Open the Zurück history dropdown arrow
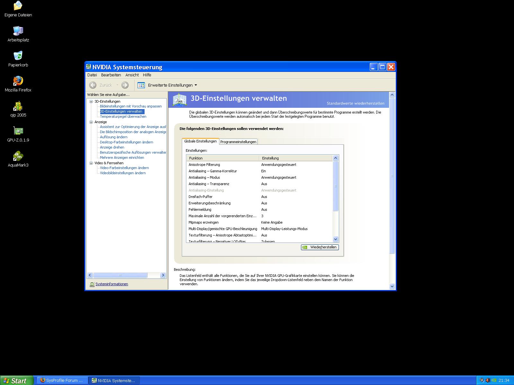The image size is (514, 385). pos(117,85)
